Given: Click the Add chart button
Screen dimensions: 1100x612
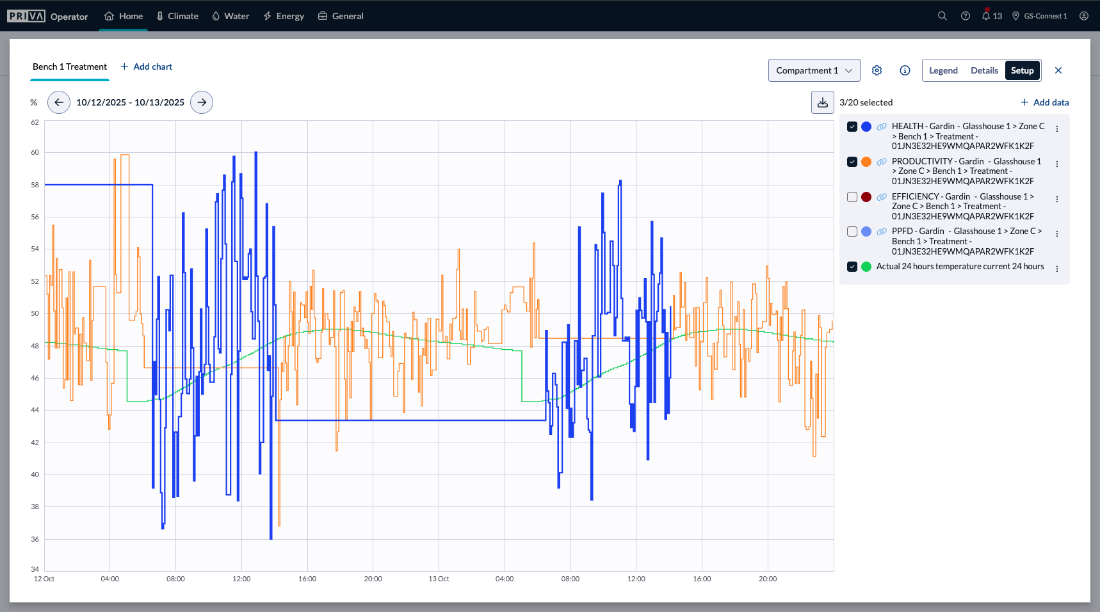Looking at the screenshot, I should pyautogui.click(x=147, y=67).
